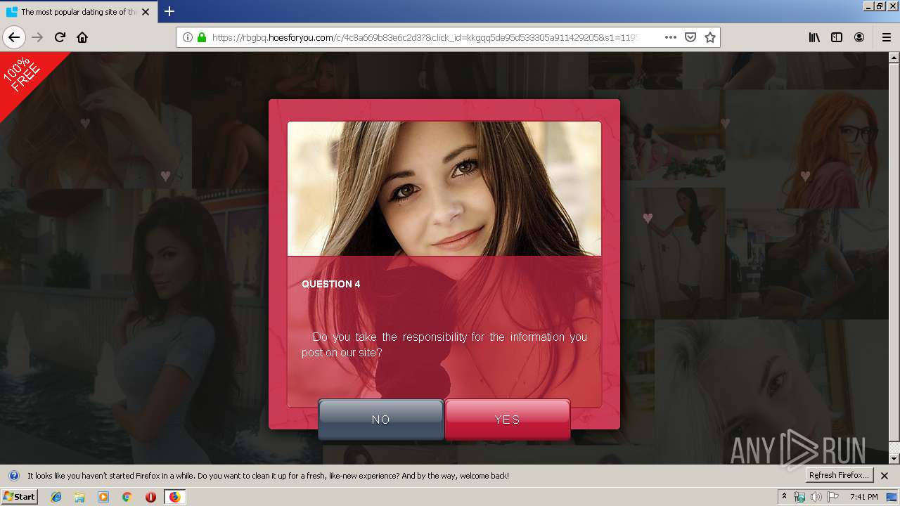This screenshot has width=900, height=506.
Task: Open the Windows Start menu
Action: pos(19,496)
